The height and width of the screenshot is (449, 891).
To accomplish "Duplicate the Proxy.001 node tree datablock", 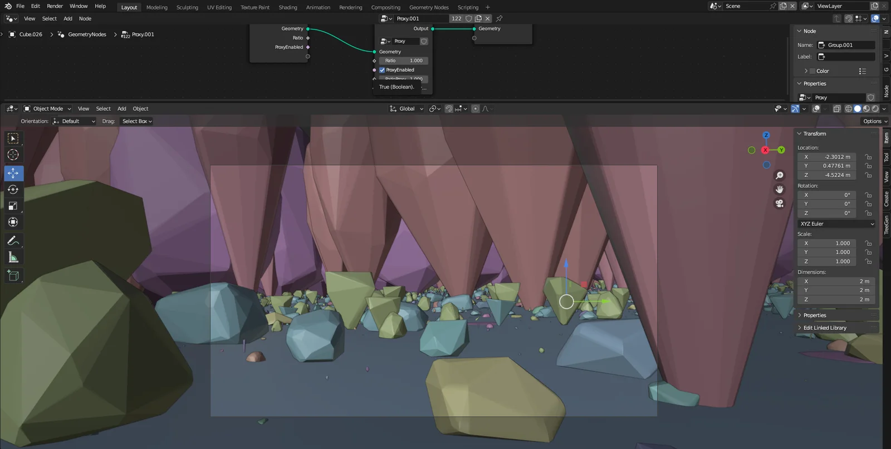I will 478,18.
